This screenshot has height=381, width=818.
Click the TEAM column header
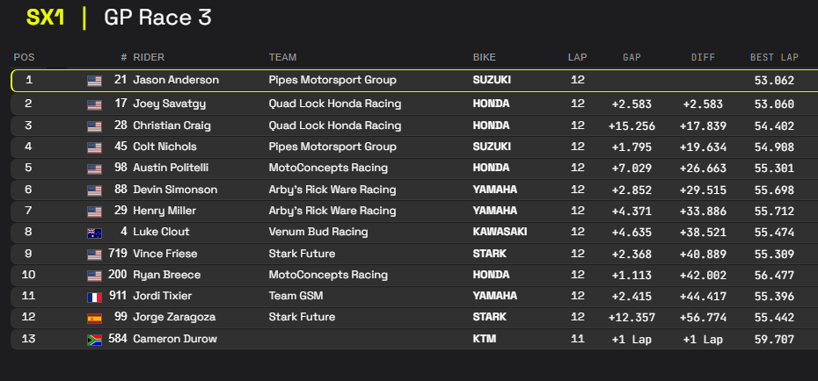point(282,58)
